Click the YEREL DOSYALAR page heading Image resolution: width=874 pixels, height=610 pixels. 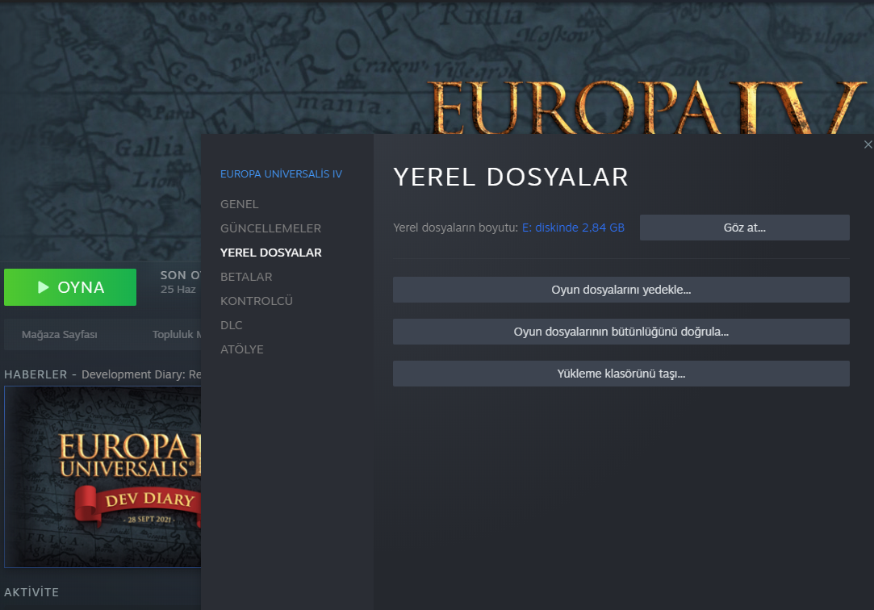click(x=511, y=178)
